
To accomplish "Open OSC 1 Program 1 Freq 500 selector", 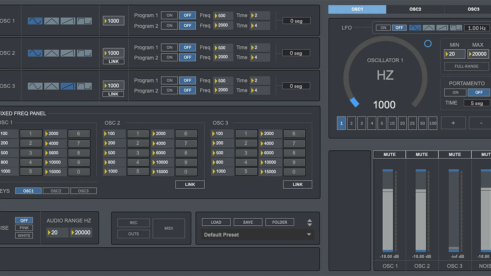I will 223,15.
